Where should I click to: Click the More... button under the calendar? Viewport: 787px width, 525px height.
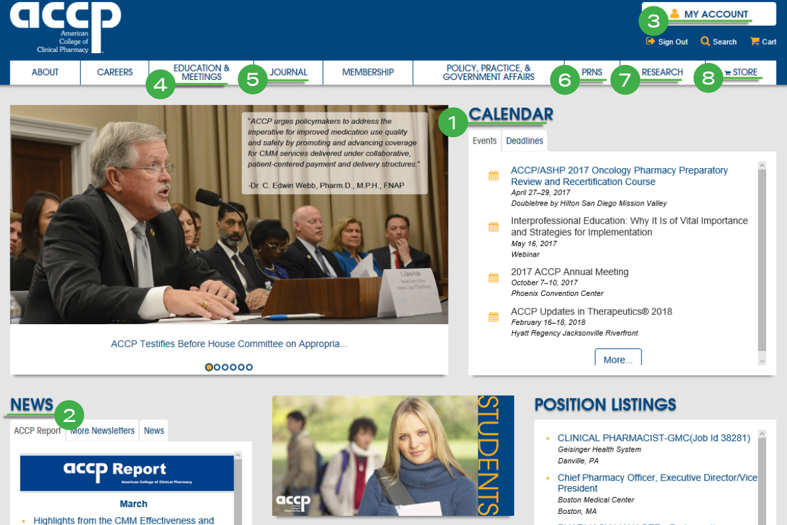(617, 360)
